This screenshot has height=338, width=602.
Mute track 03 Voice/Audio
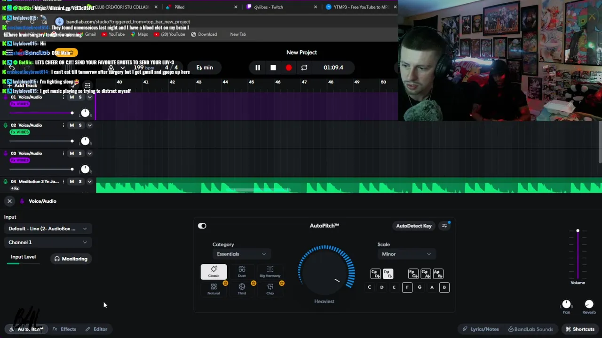coord(71,154)
